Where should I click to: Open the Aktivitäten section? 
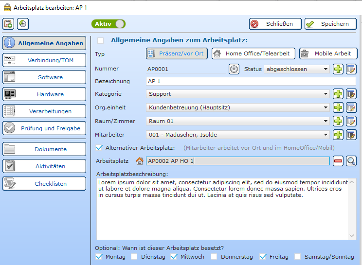[x=44, y=166]
